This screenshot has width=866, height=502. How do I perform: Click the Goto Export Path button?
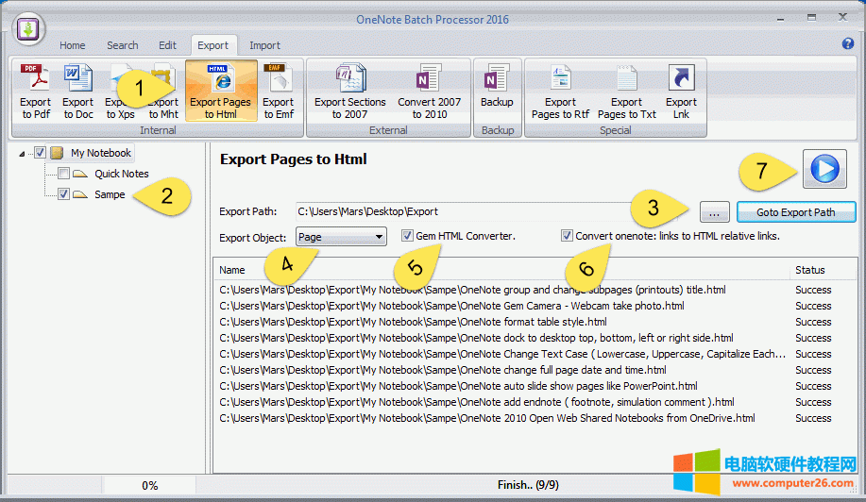(x=795, y=212)
